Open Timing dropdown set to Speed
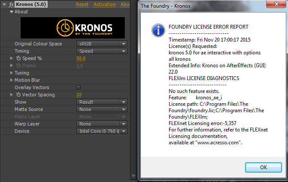Screen dimensions: 288x182 click(x=102, y=51)
